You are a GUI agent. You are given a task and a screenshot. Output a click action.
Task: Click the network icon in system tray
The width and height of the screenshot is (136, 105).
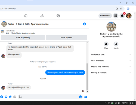116,103
